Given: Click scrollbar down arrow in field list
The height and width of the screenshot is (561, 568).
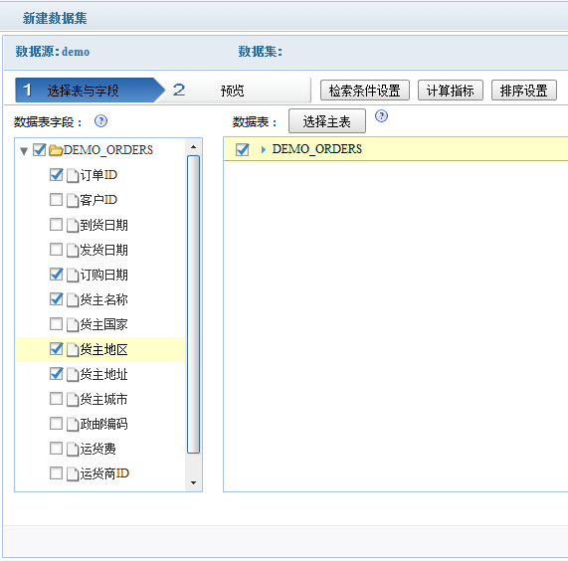Looking at the screenshot, I should click(193, 482).
